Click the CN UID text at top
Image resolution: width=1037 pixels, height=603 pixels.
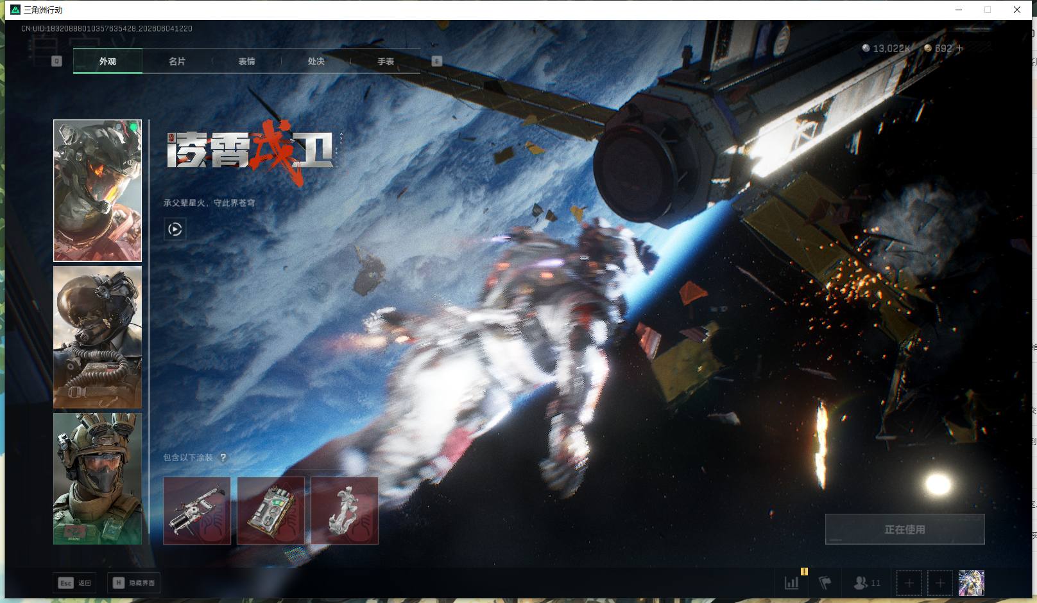tap(107, 28)
